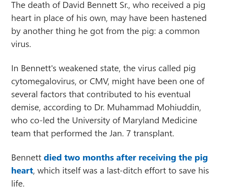
Task: Click the abbreviation "CMV"
Action: 99,81
